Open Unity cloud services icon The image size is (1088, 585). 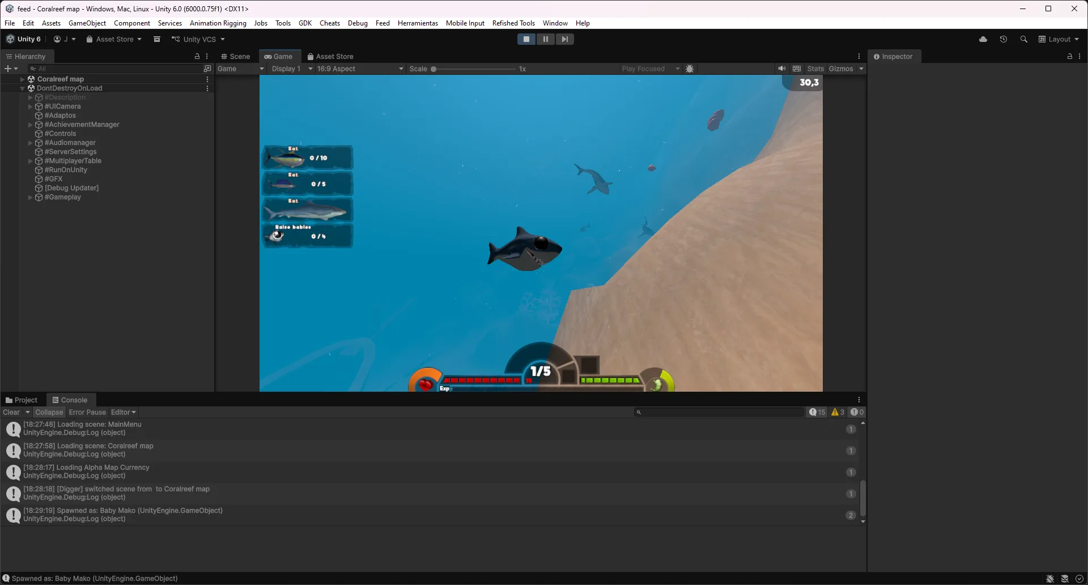(983, 39)
